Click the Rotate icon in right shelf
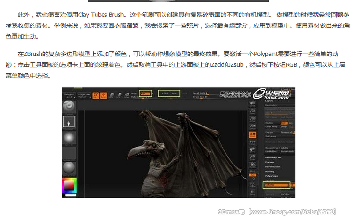This screenshot has width=353, height=220. [x=252, y=165]
